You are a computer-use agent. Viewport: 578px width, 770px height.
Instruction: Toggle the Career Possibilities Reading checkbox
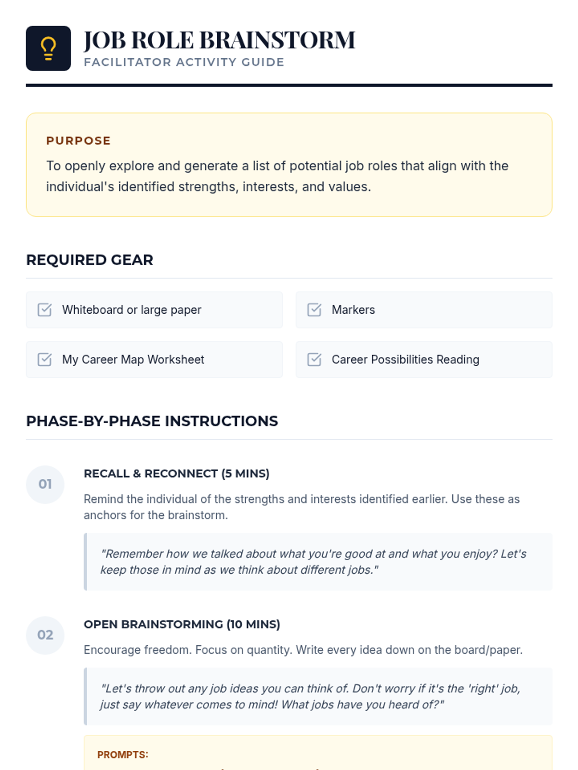tap(315, 359)
